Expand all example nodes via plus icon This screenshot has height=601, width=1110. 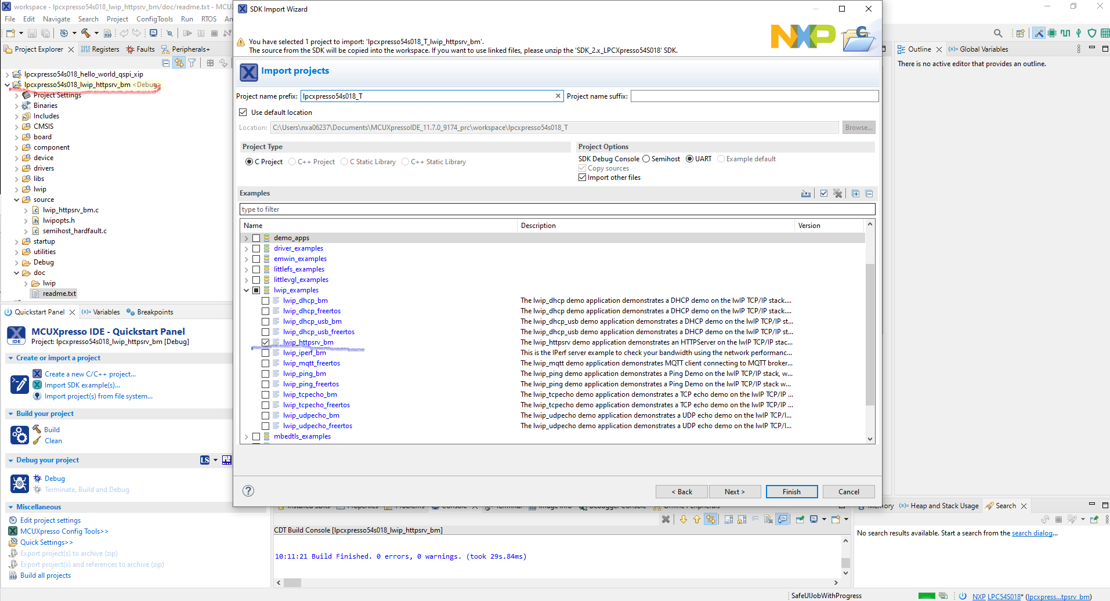[855, 193]
